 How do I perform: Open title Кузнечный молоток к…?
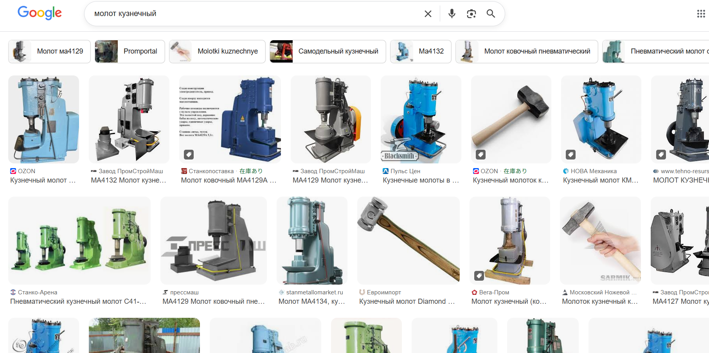click(511, 180)
